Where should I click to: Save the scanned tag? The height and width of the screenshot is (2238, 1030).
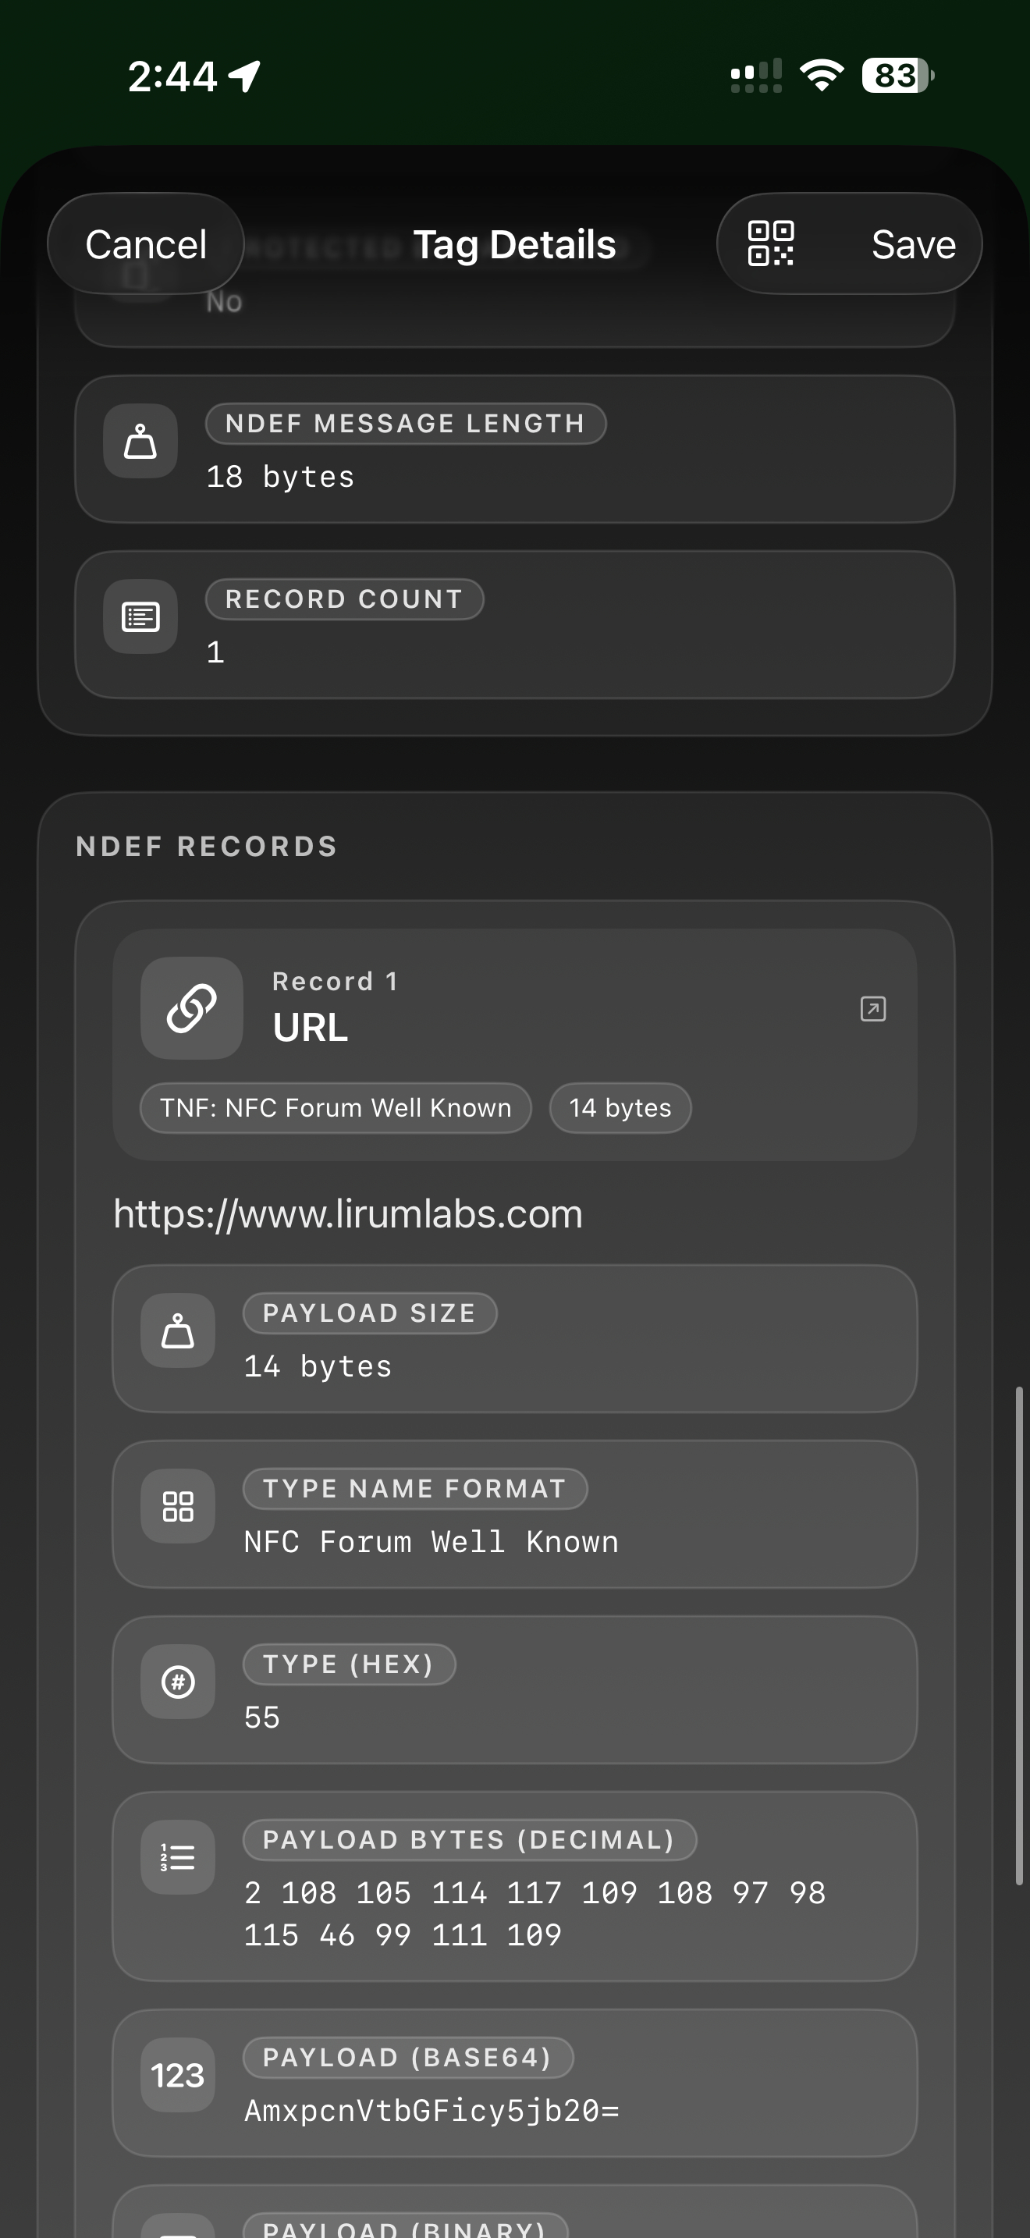click(911, 243)
